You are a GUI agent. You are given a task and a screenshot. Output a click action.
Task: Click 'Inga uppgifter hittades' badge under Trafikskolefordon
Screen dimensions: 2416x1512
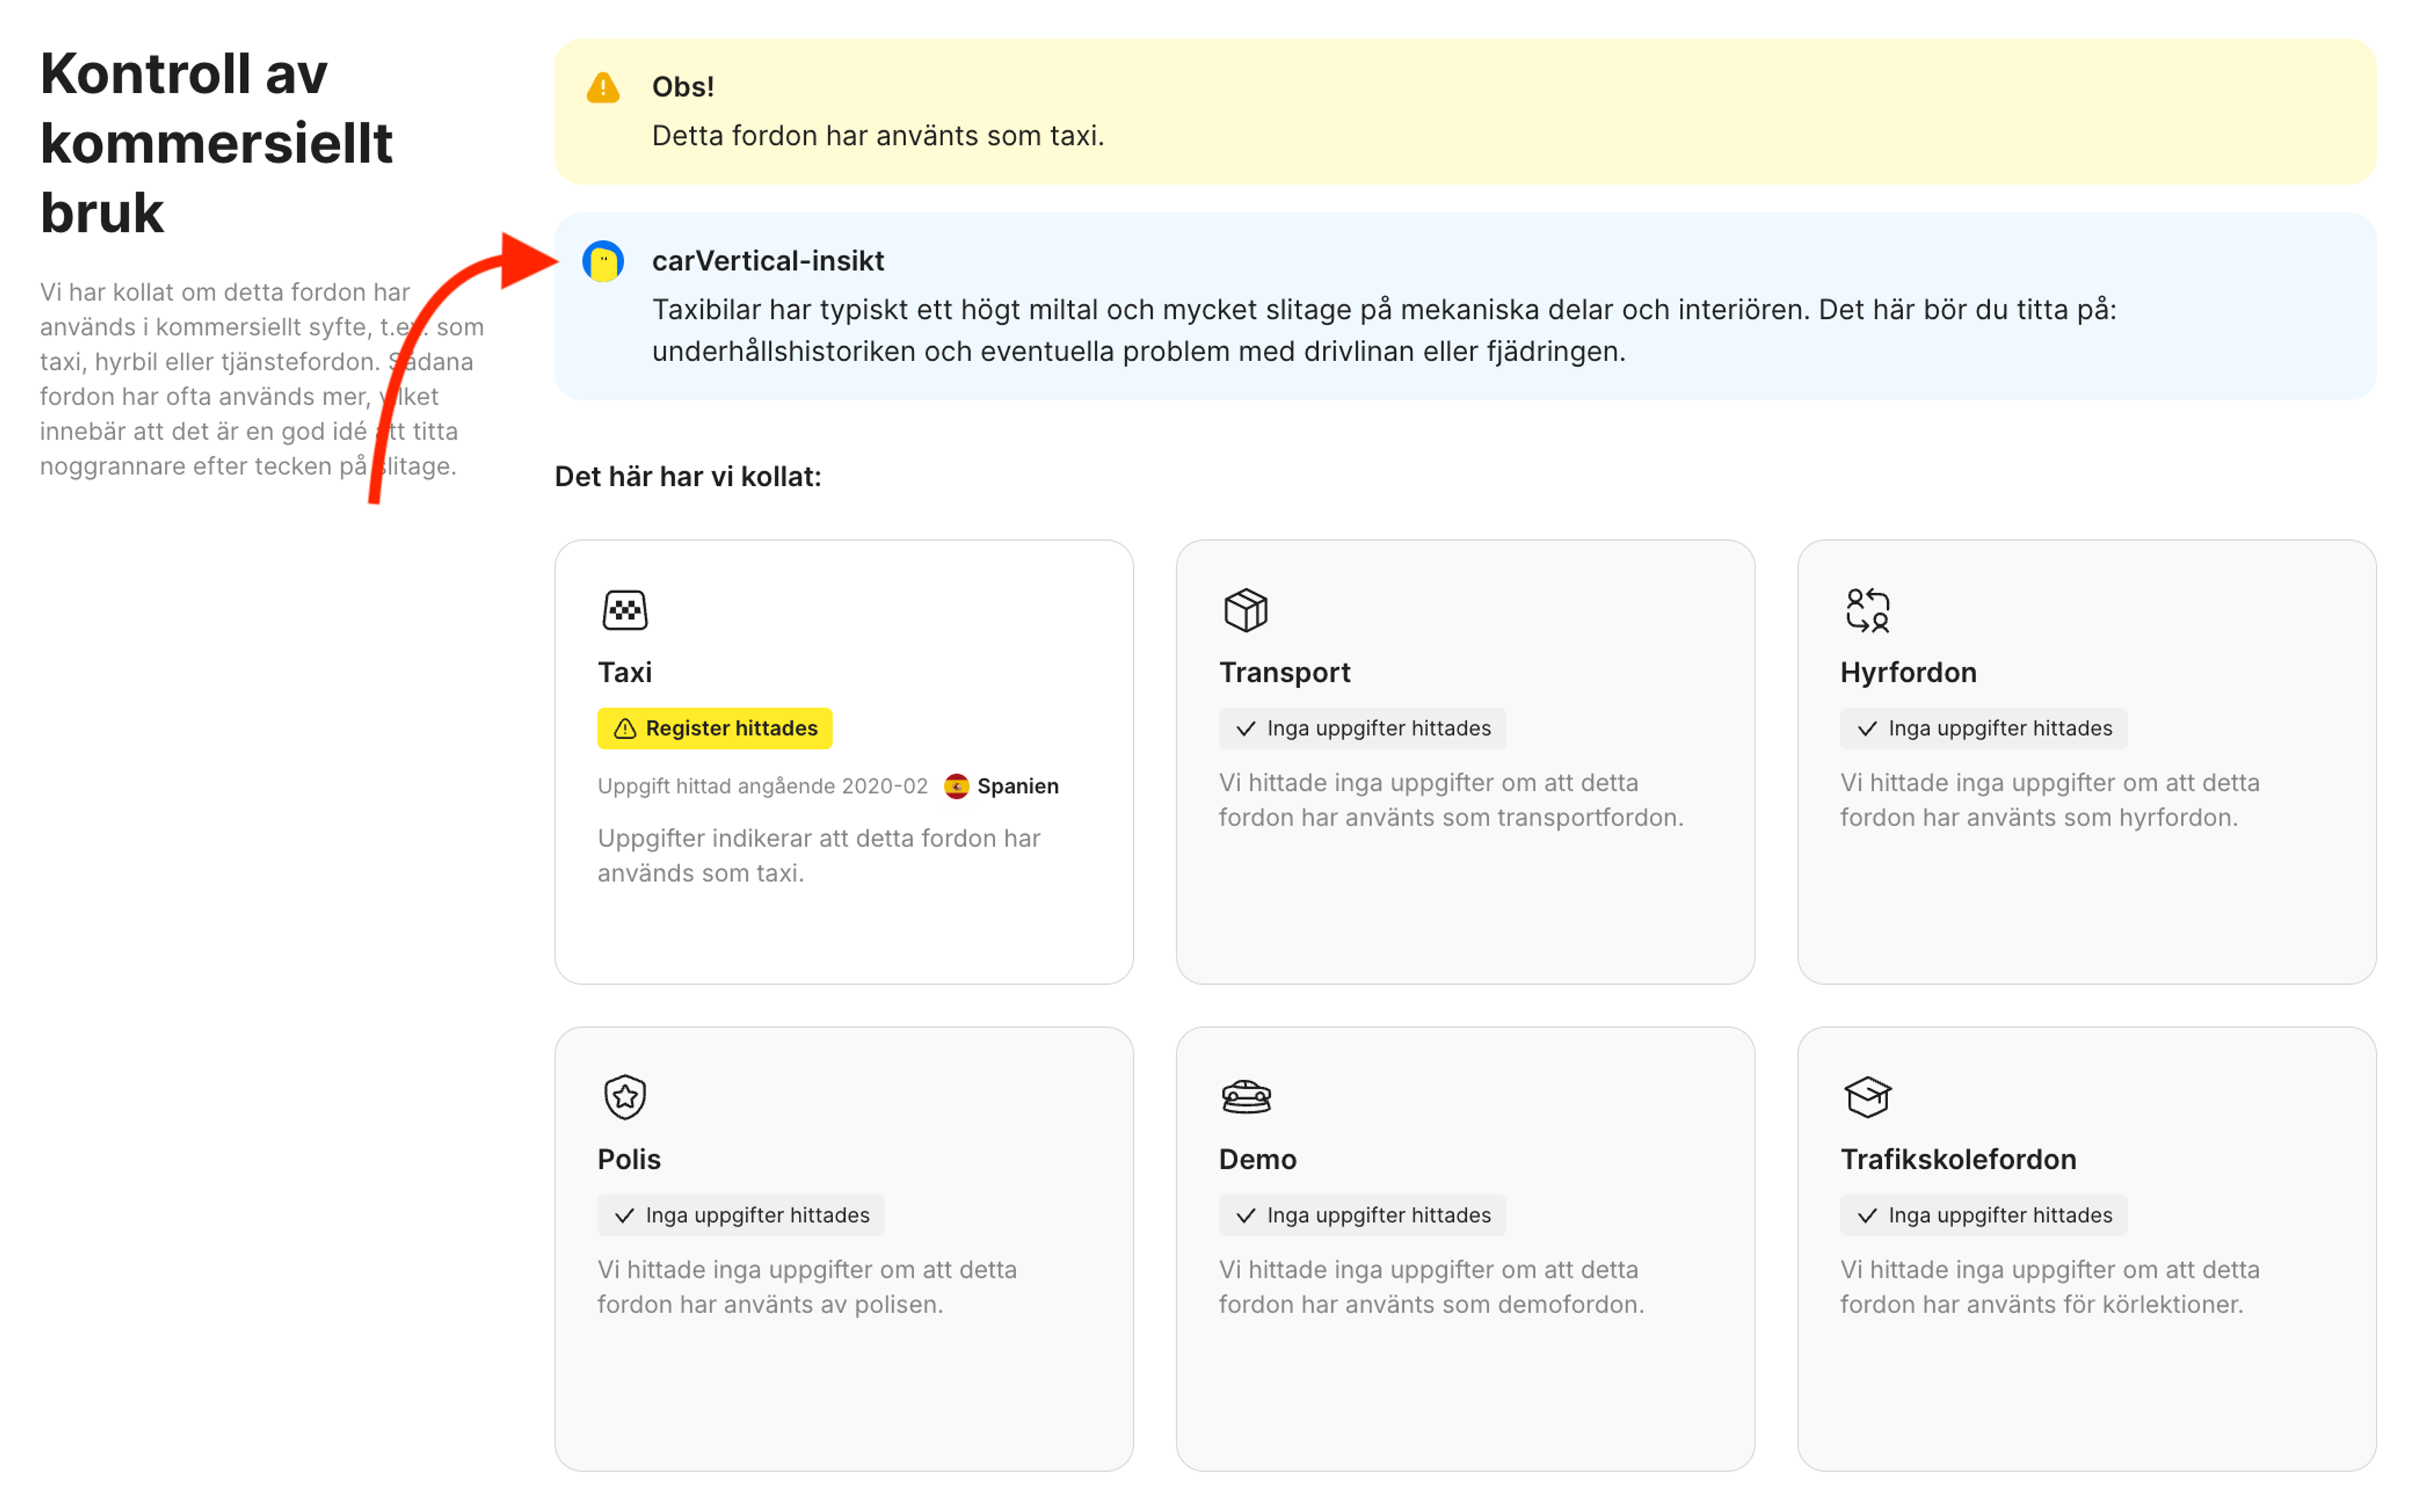click(1982, 1215)
